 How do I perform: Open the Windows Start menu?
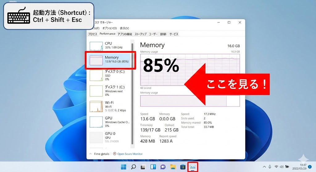pos(123,167)
